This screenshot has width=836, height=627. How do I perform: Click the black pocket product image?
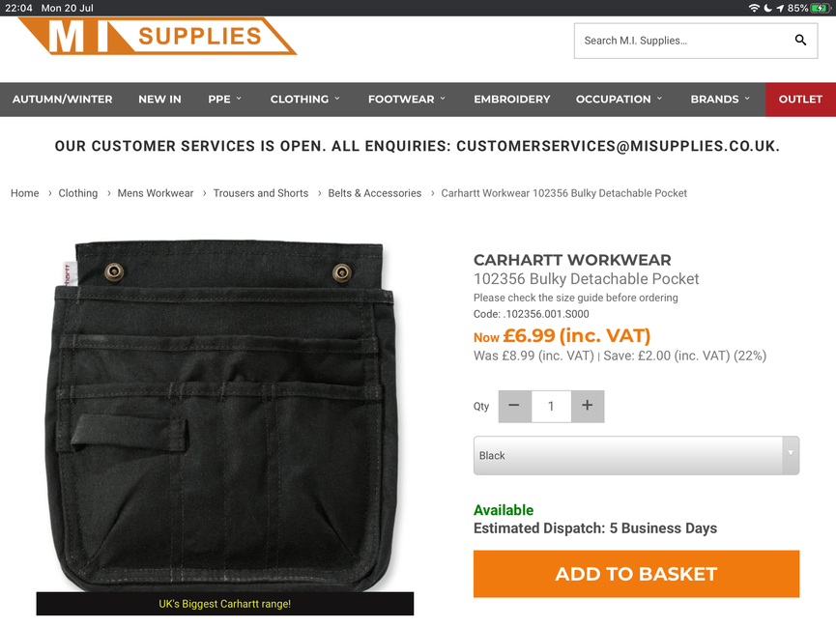coord(224,415)
